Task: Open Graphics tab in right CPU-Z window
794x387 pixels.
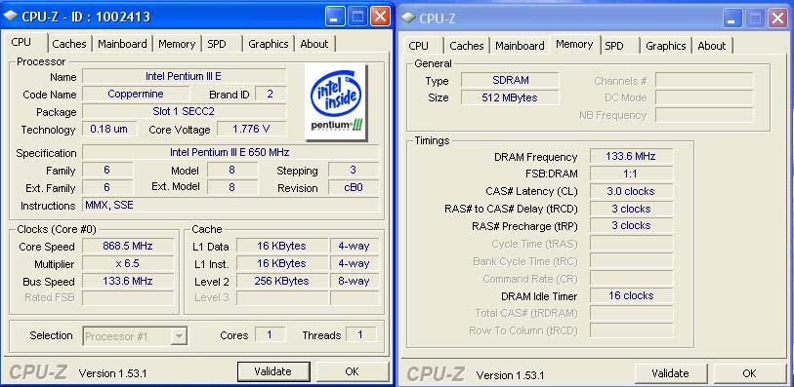Action: point(665,46)
